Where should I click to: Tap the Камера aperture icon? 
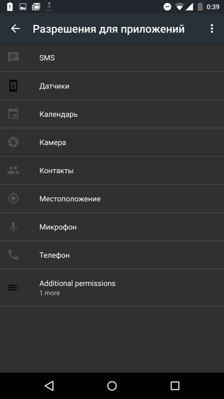coord(13,142)
